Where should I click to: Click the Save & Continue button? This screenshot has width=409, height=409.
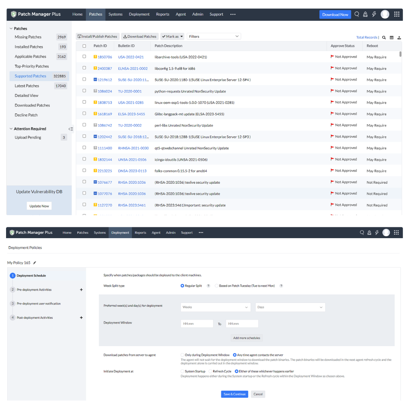tap(234, 394)
